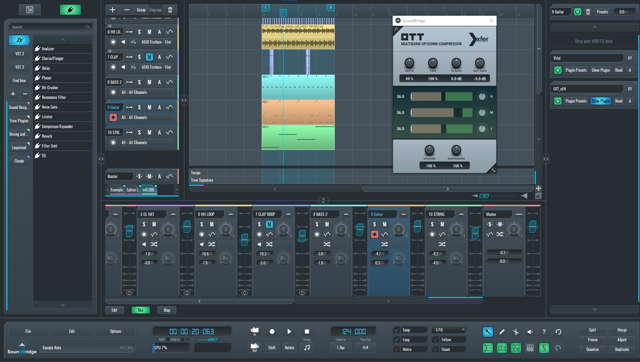
Task: Open the 1/16 snap grid dropdown
Action: click(449, 330)
